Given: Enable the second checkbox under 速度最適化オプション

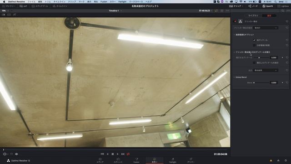Looking at the screenshot, I should [x=254, y=45].
